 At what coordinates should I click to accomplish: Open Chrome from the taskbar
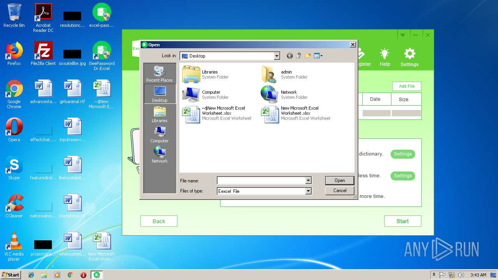(x=70, y=275)
